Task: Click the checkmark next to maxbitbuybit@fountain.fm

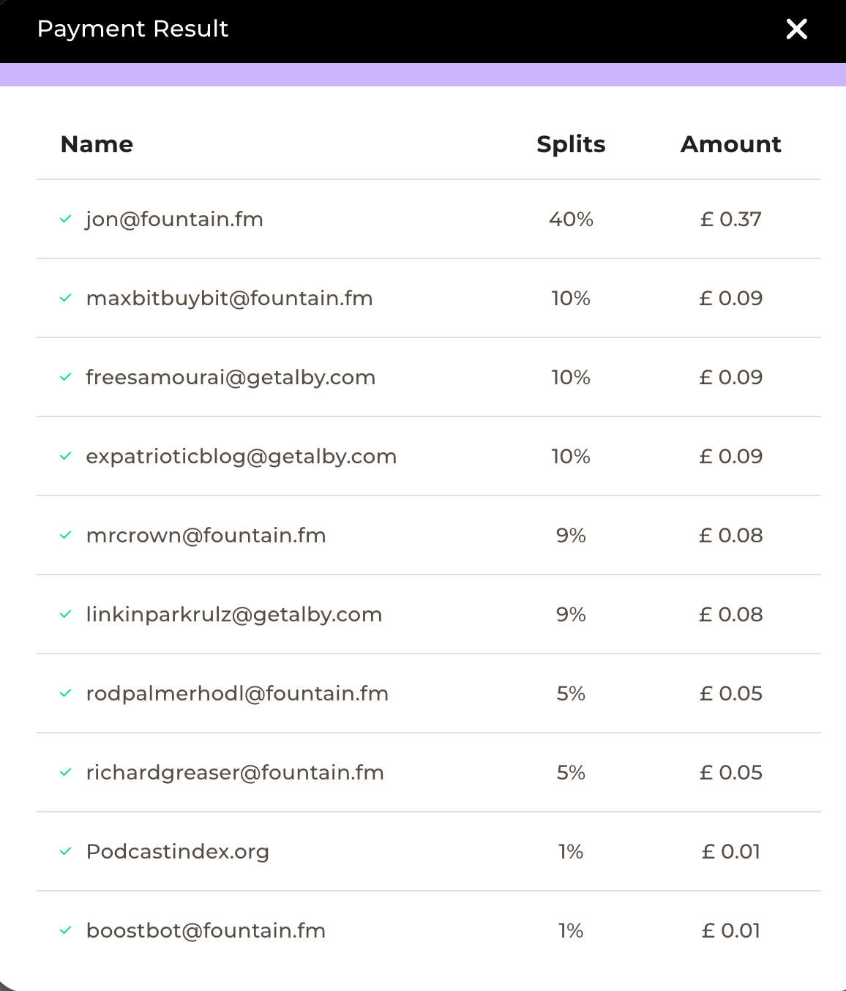Action: click(66, 298)
